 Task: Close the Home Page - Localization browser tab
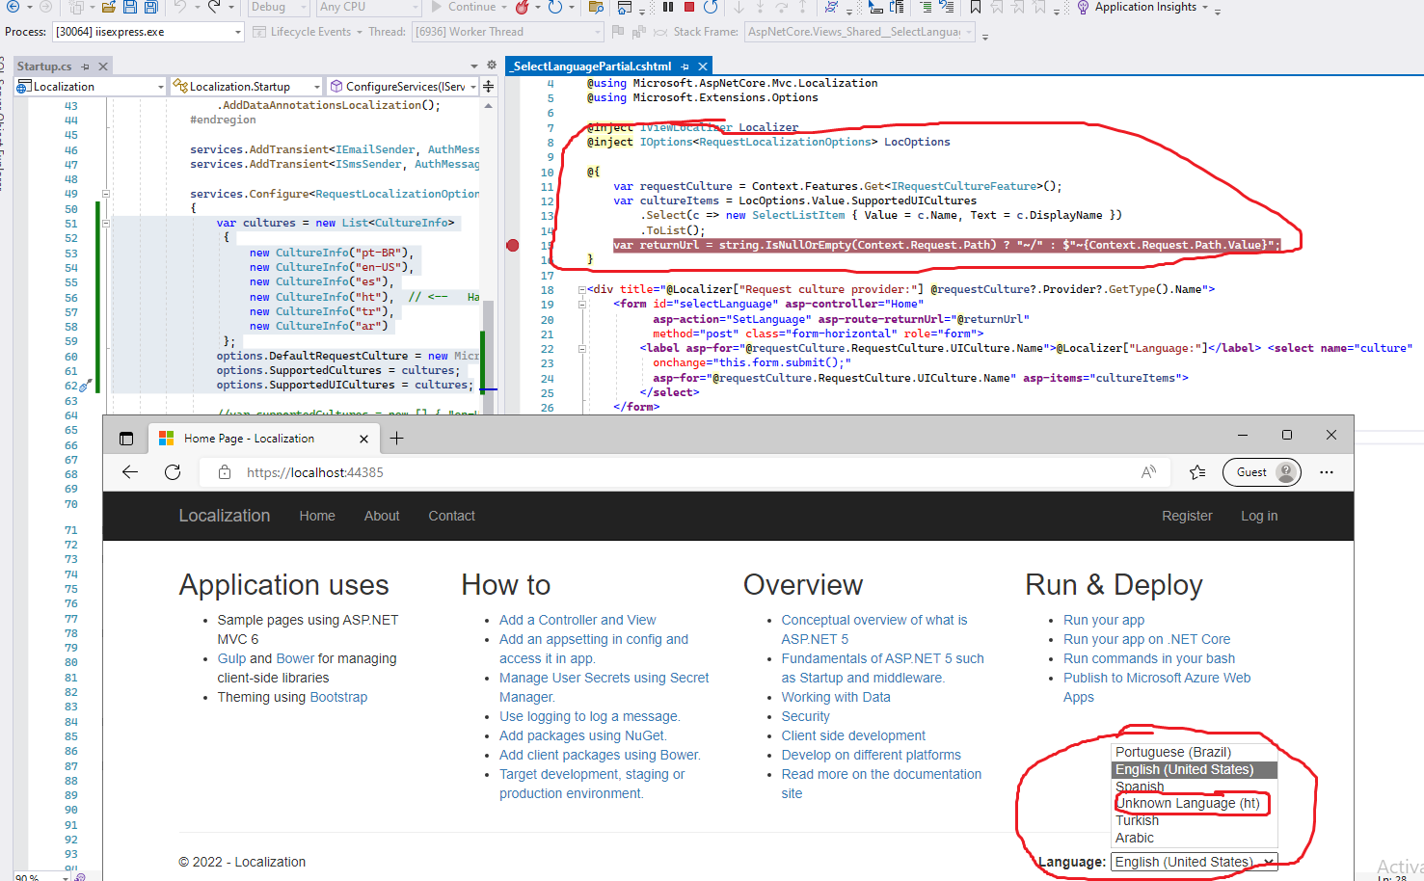pyautogui.click(x=363, y=439)
